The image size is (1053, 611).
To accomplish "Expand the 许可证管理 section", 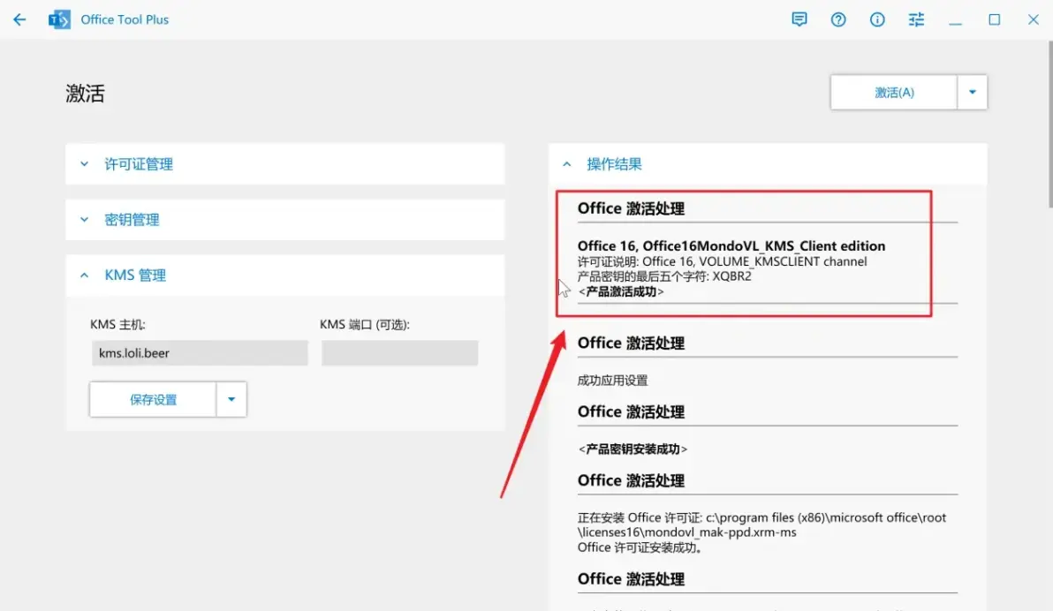I will [x=284, y=164].
